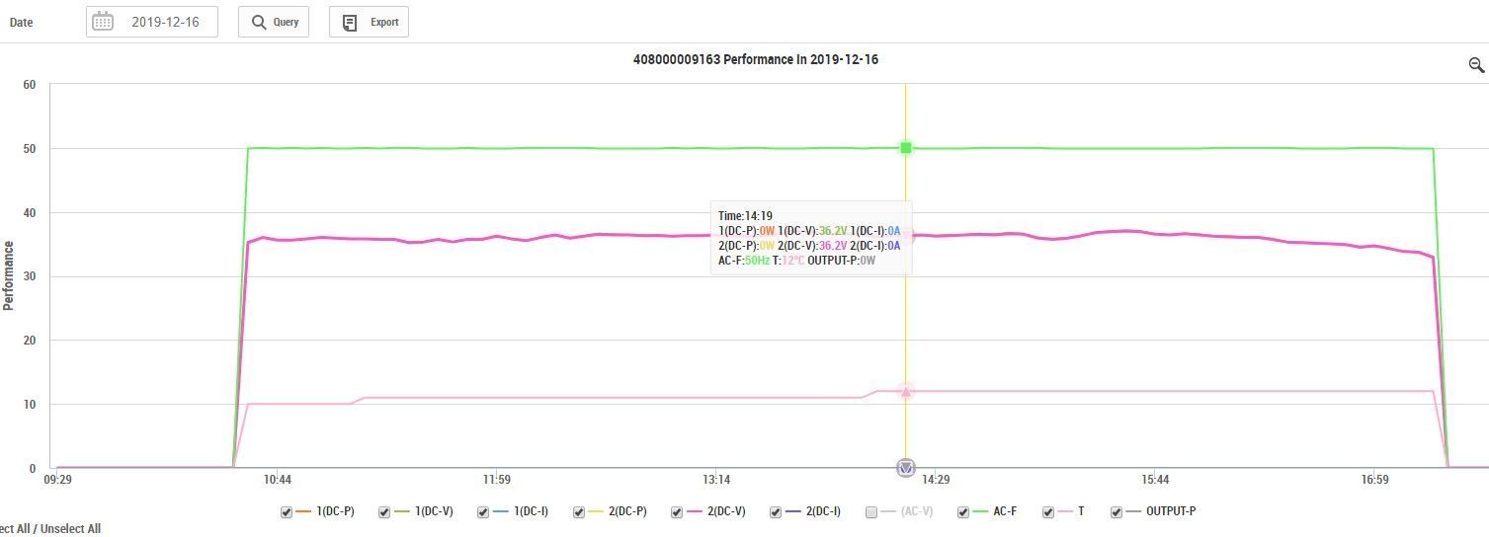Click the date input showing 2019-12-16
The height and width of the screenshot is (537, 1489).
(x=152, y=22)
